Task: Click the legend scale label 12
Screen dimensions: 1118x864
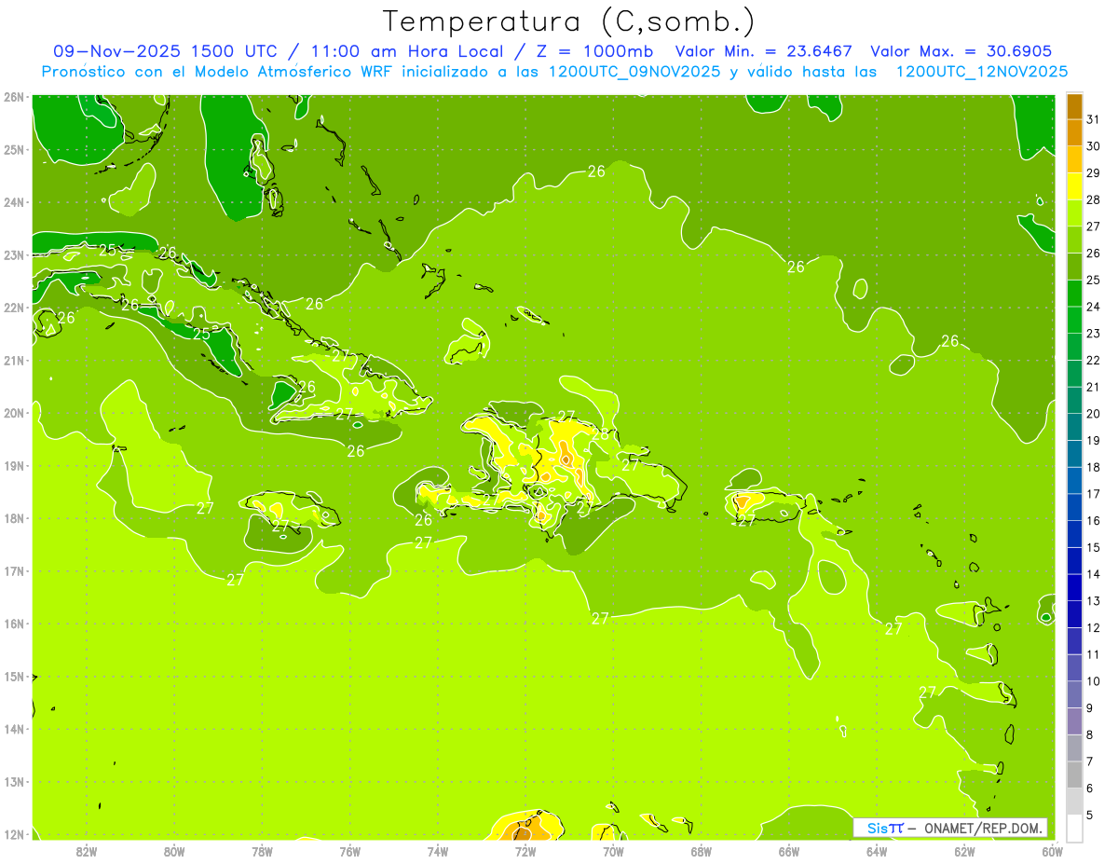Action: (1094, 628)
